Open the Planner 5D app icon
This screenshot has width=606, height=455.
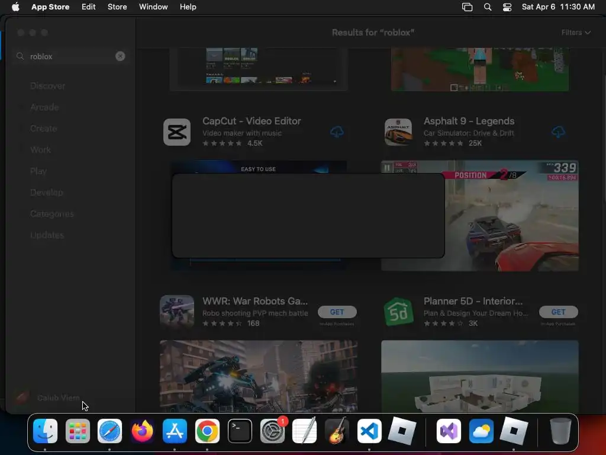click(398, 312)
